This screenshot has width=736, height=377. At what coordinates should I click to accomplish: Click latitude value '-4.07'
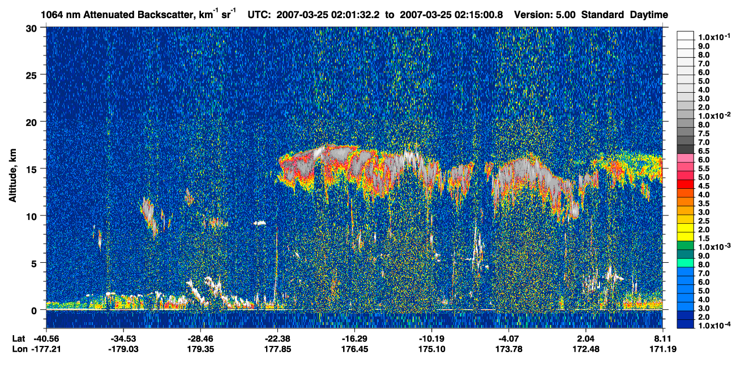[508, 338]
